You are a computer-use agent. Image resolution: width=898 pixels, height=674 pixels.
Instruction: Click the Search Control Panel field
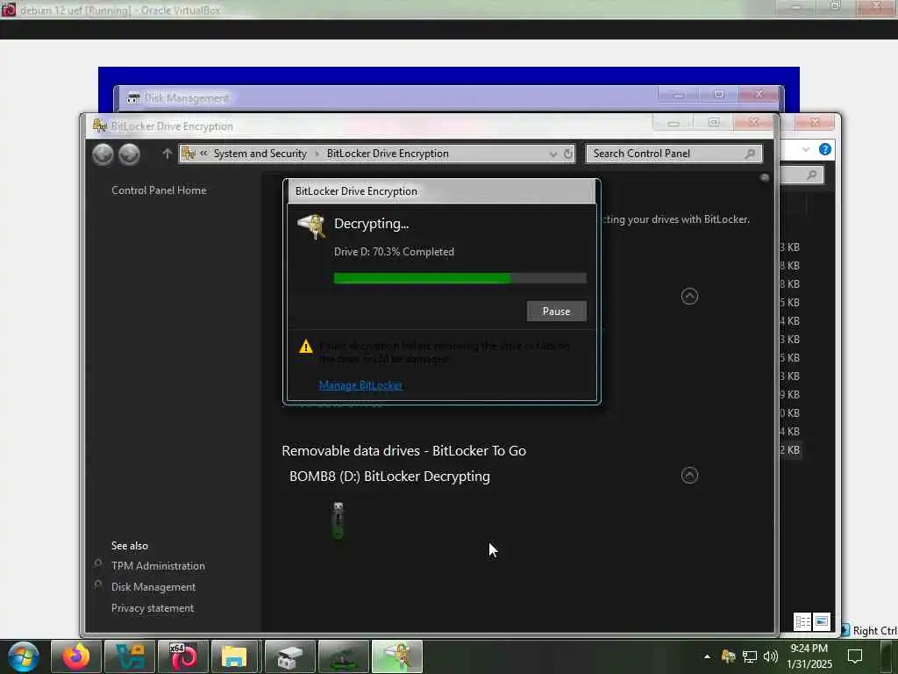(673, 154)
